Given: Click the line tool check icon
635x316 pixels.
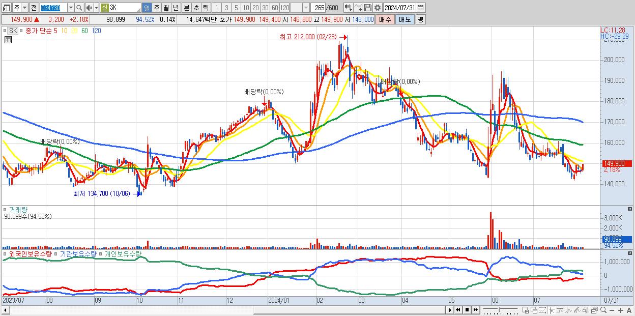Looking at the screenshot, I should click(358, 8).
